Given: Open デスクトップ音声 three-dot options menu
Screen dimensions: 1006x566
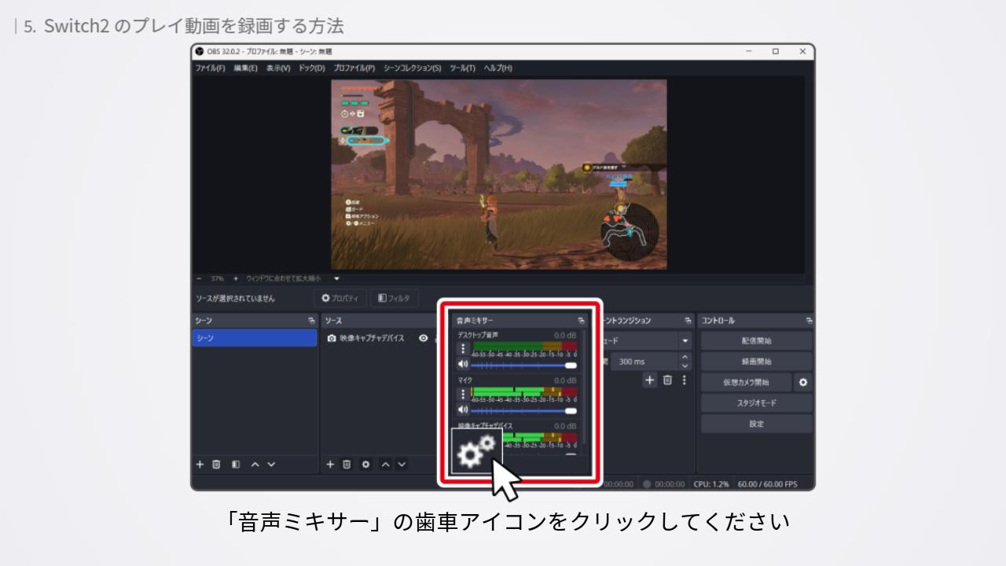Looking at the screenshot, I should [x=463, y=349].
